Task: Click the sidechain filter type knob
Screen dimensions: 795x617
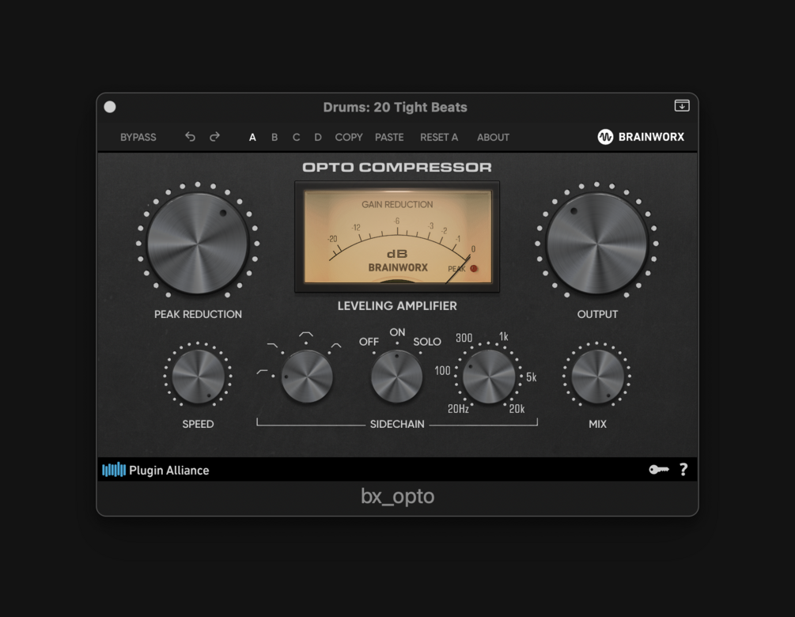Action: [307, 377]
